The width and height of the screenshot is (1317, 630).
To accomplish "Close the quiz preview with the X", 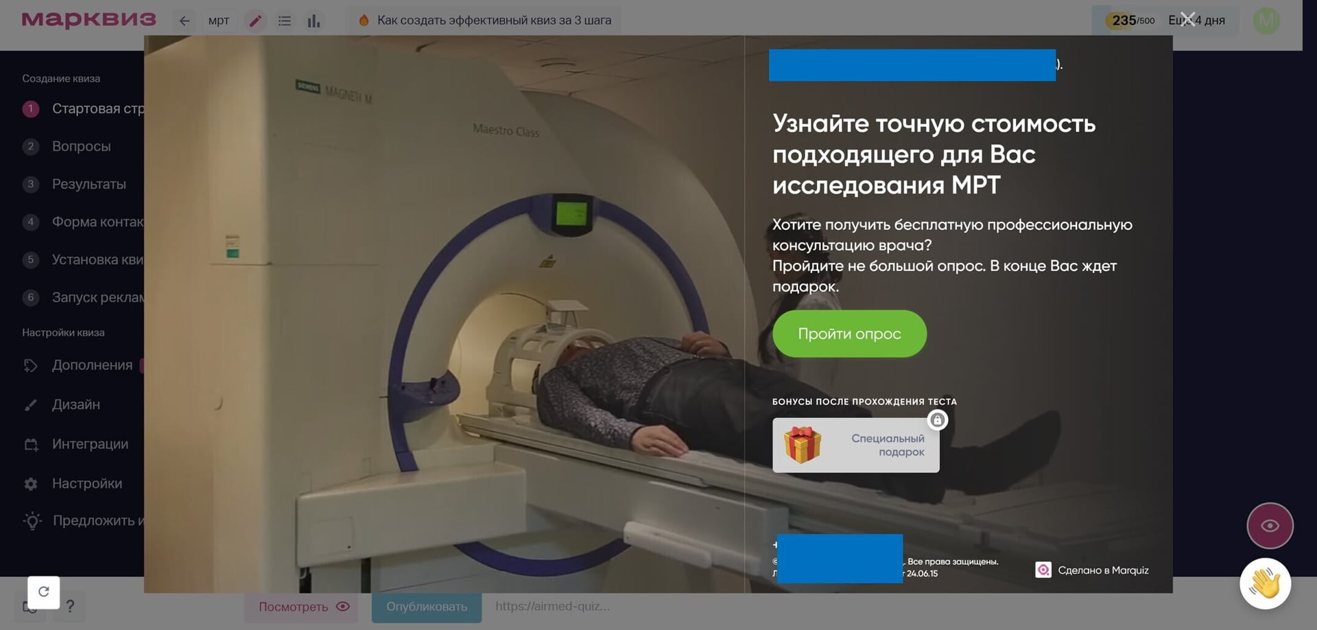I will click(1187, 19).
